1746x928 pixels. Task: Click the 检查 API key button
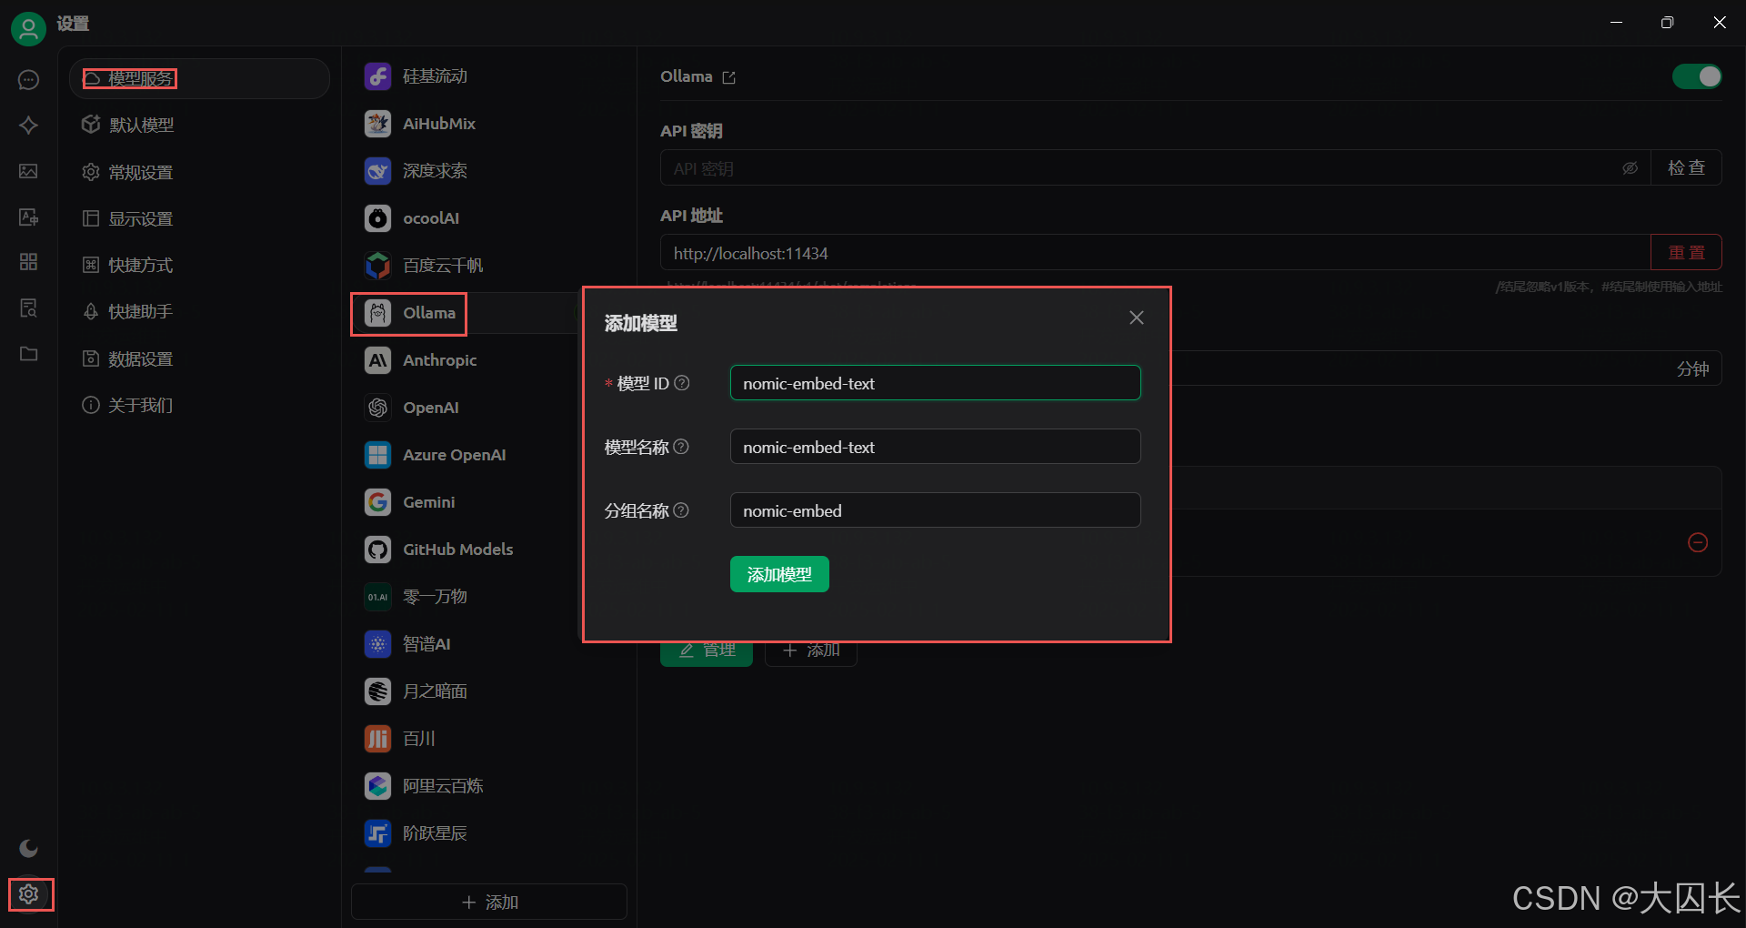click(1686, 167)
